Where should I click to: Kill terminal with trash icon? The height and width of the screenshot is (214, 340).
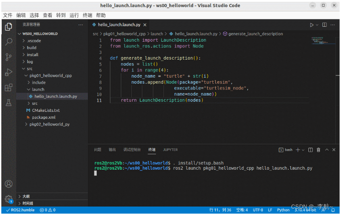(x=318, y=150)
